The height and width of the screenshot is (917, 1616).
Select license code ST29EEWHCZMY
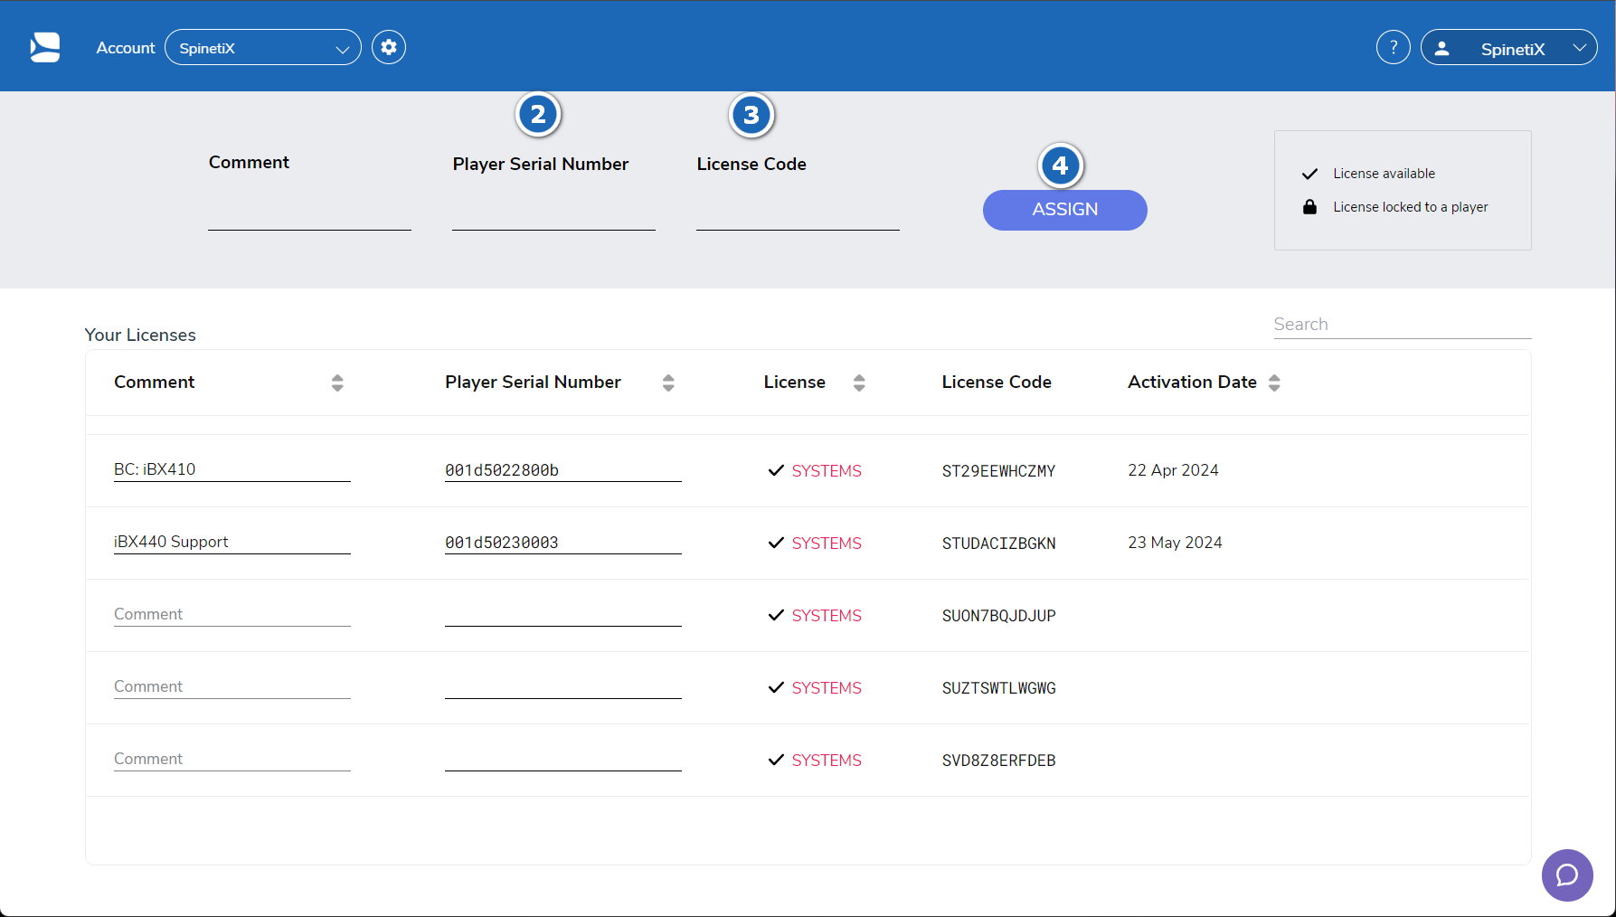(x=998, y=471)
